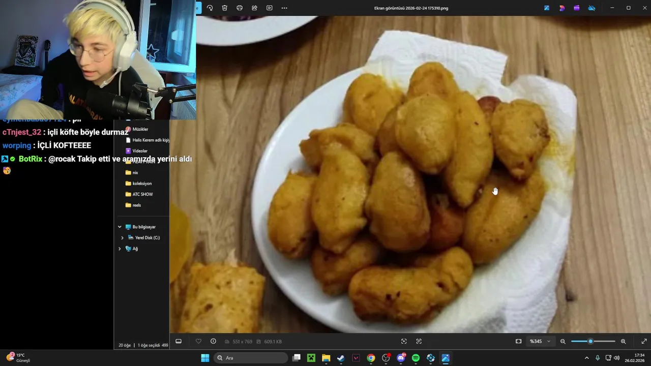Open weather widget showing 15°C Güneşli
This screenshot has height=366, width=651.
tap(19, 358)
